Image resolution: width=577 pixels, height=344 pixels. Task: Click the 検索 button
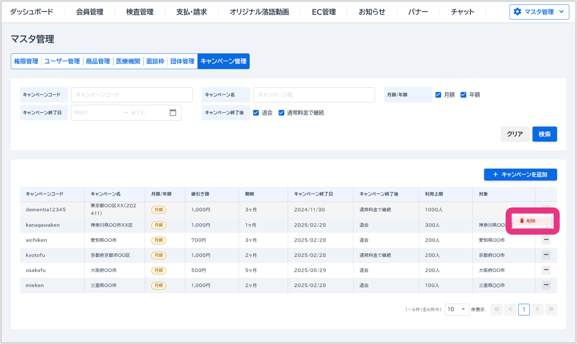545,134
